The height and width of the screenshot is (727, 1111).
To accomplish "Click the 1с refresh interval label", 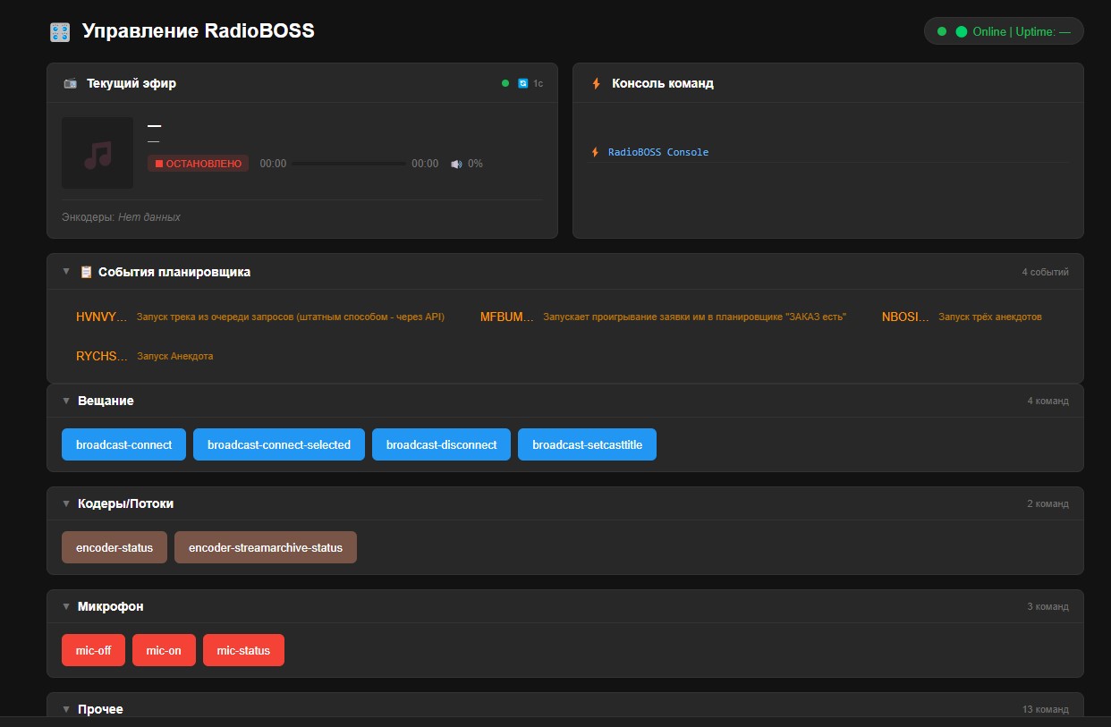I will click(x=538, y=84).
